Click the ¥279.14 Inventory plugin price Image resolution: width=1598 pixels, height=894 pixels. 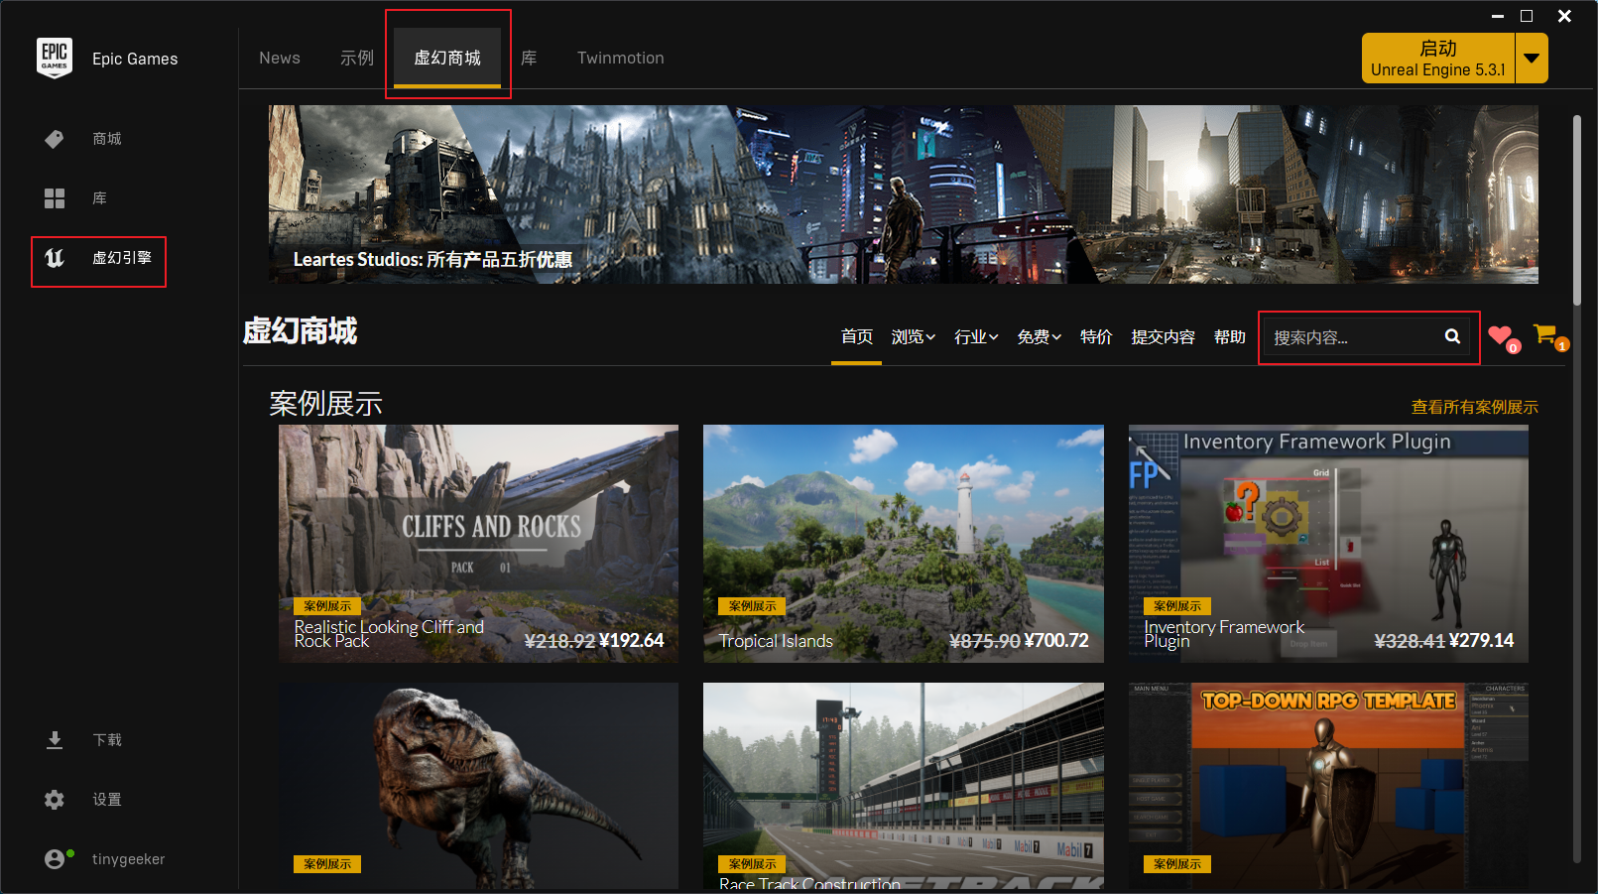pos(1482,641)
